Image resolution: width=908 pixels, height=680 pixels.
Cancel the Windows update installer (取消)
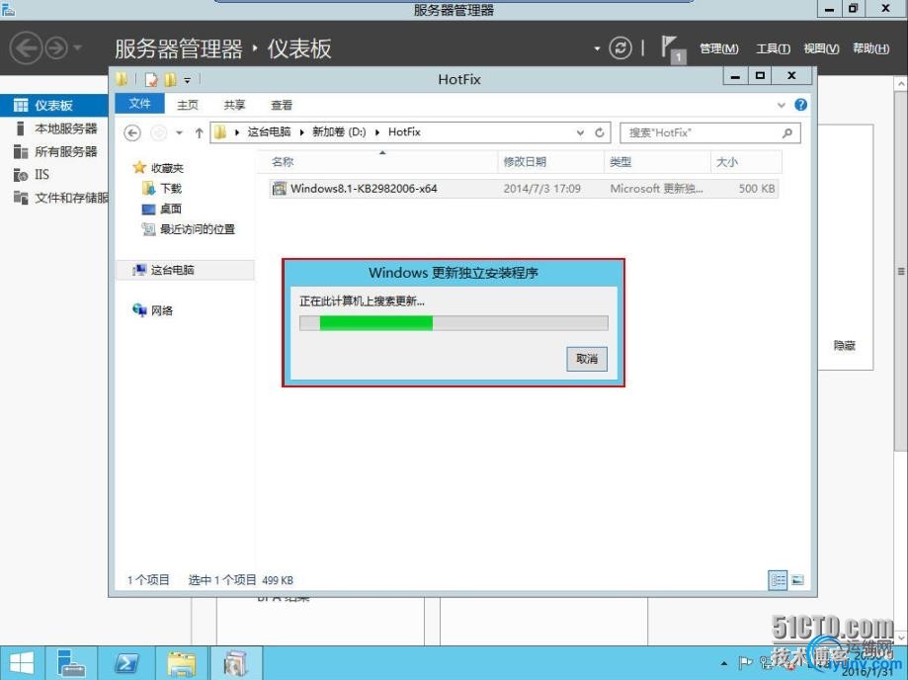(587, 359)
